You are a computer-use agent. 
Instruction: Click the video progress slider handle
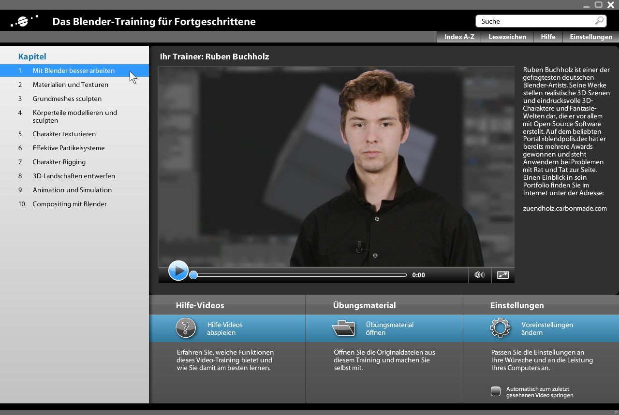pyautogui.click(x=193, y=275)
